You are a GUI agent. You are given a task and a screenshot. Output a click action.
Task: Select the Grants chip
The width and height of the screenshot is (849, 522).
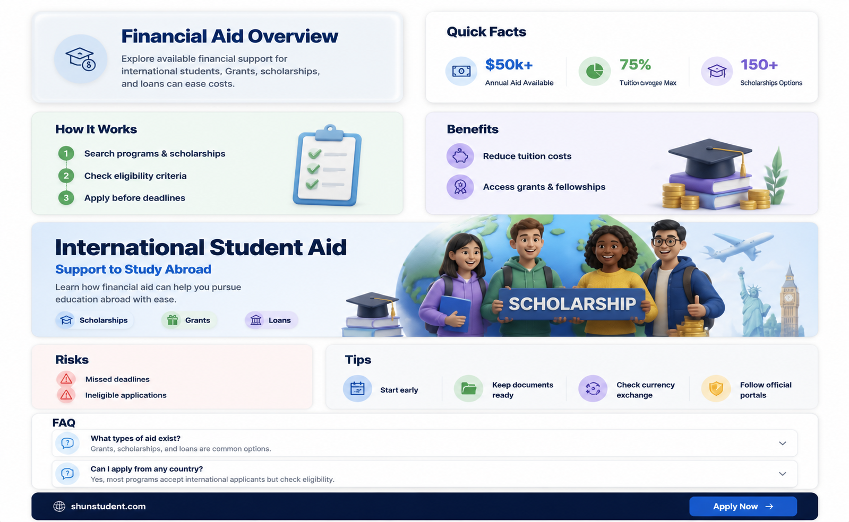click(x=189, y=320)
